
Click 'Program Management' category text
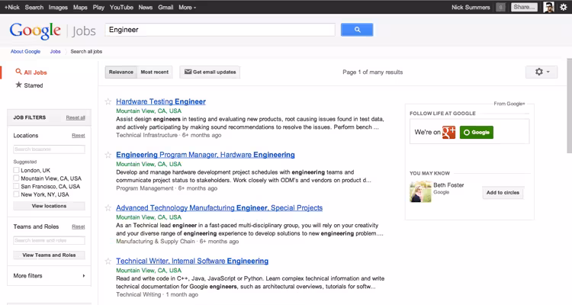point(144,188)
